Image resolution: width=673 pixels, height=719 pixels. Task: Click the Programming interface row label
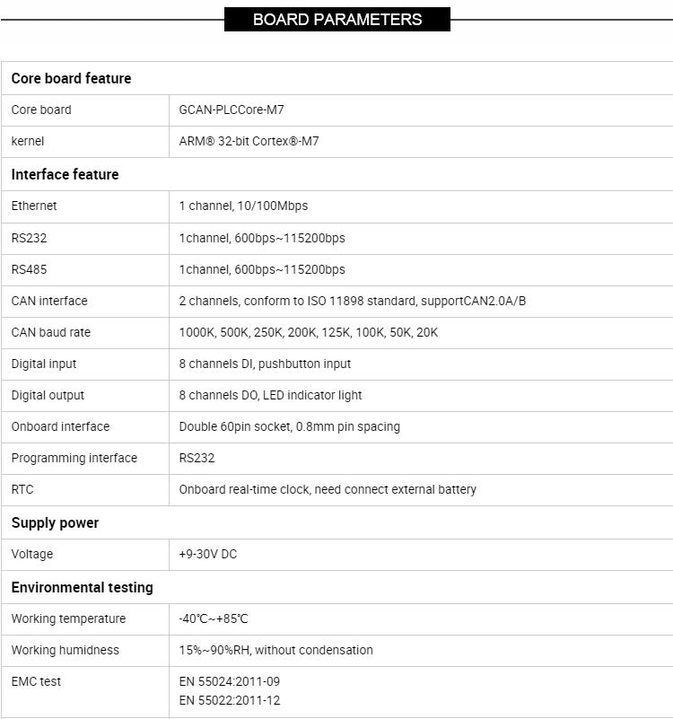point(74,458)
